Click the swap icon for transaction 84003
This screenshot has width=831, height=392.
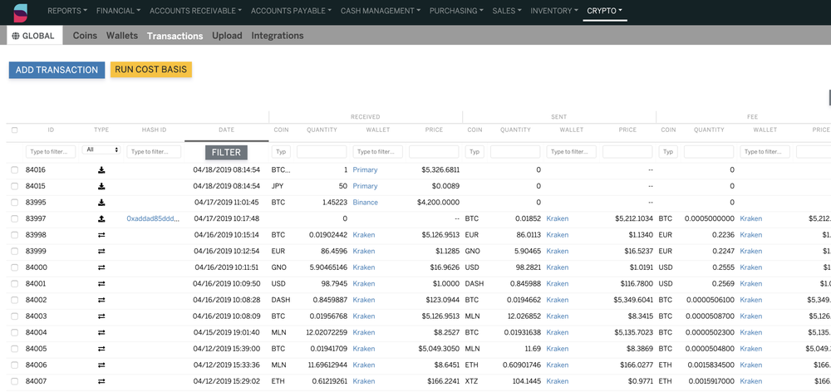coord(101,316)
